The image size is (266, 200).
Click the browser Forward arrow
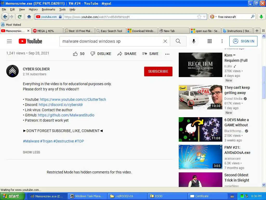coord(11,17)
